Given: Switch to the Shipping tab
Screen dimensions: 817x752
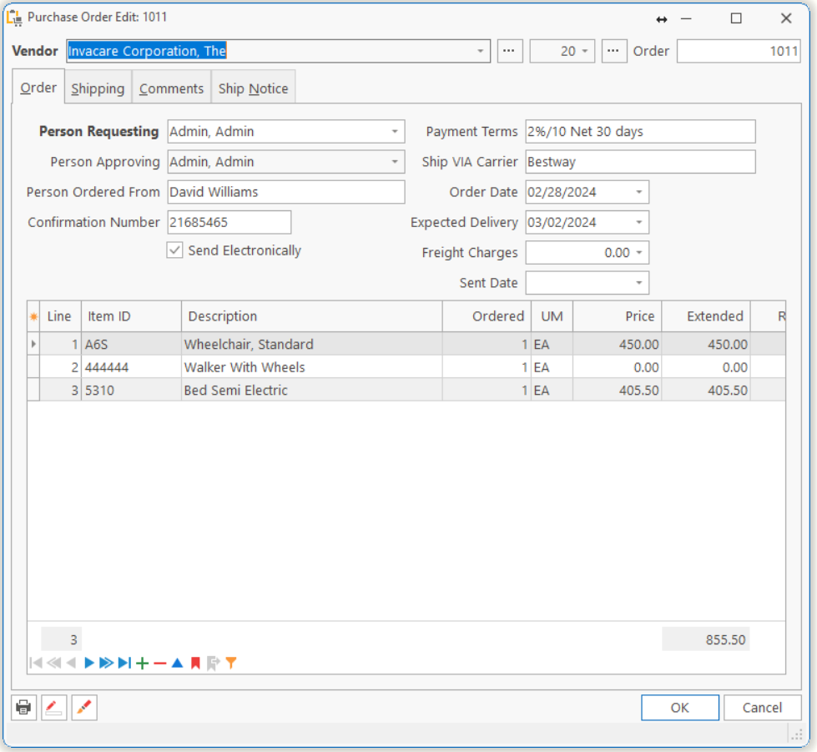Looking at the screenshot, I should click(x=98, y=88).
